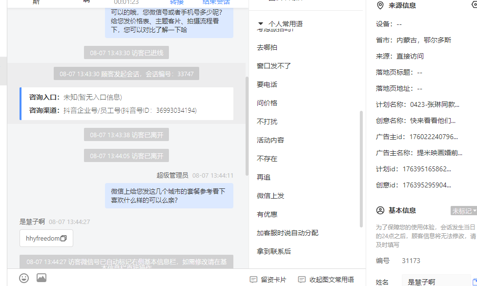This screenshot has width=477, height=286.
Task: Click the 留资卡片 button
Action: tap(268, 280)
